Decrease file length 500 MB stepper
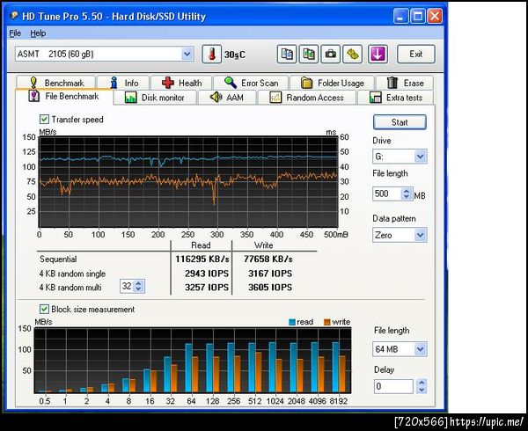 click(407, 197)
